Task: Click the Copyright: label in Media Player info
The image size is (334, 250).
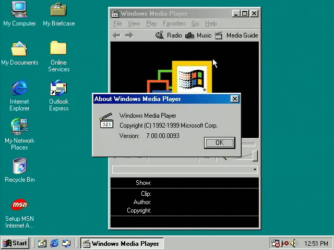Action: tap(139, 210)
